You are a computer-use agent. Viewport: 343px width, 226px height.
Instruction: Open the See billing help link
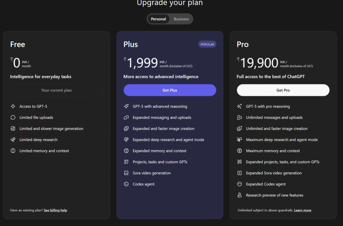click(x=55, y=210)
